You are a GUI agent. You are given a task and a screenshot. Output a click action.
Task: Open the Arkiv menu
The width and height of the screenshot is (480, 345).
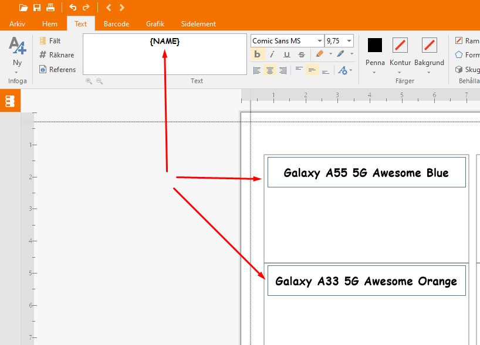pos(17,24)
